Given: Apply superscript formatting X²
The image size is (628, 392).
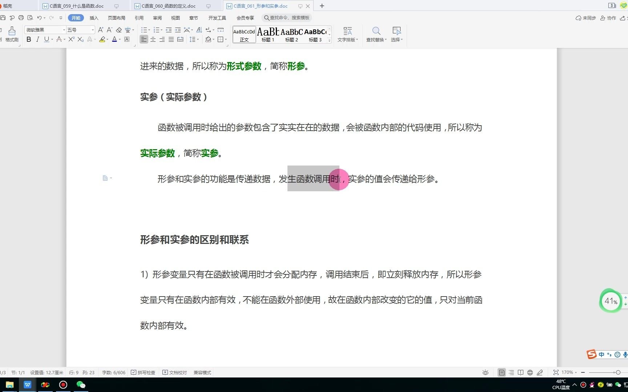Looking at the screenshot, I should (72, 39).
